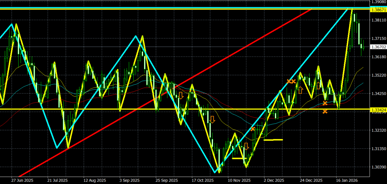Select the orange down arrow near 17 Oct 2025
The image size is (387, 184).
pyautogui.click(x=212, y=120)
